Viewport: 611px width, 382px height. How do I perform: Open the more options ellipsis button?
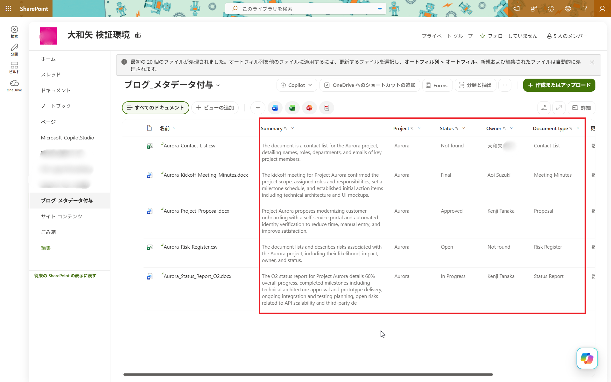(x=505, y=85)
